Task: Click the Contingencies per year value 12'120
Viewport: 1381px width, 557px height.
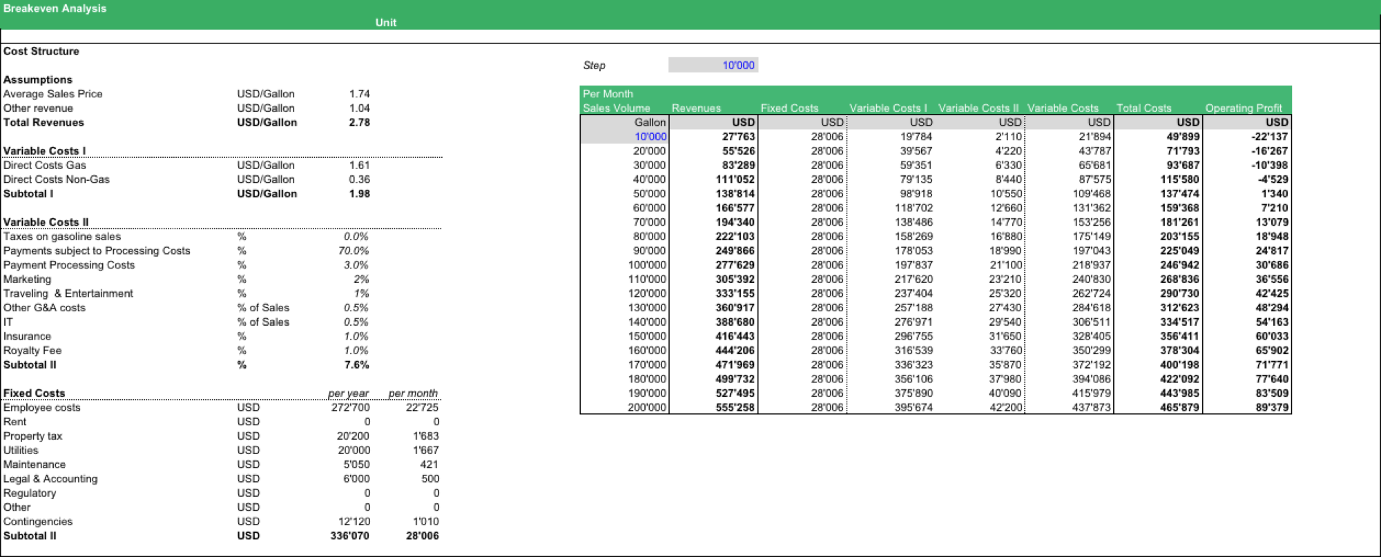Action: click(354, 522)
